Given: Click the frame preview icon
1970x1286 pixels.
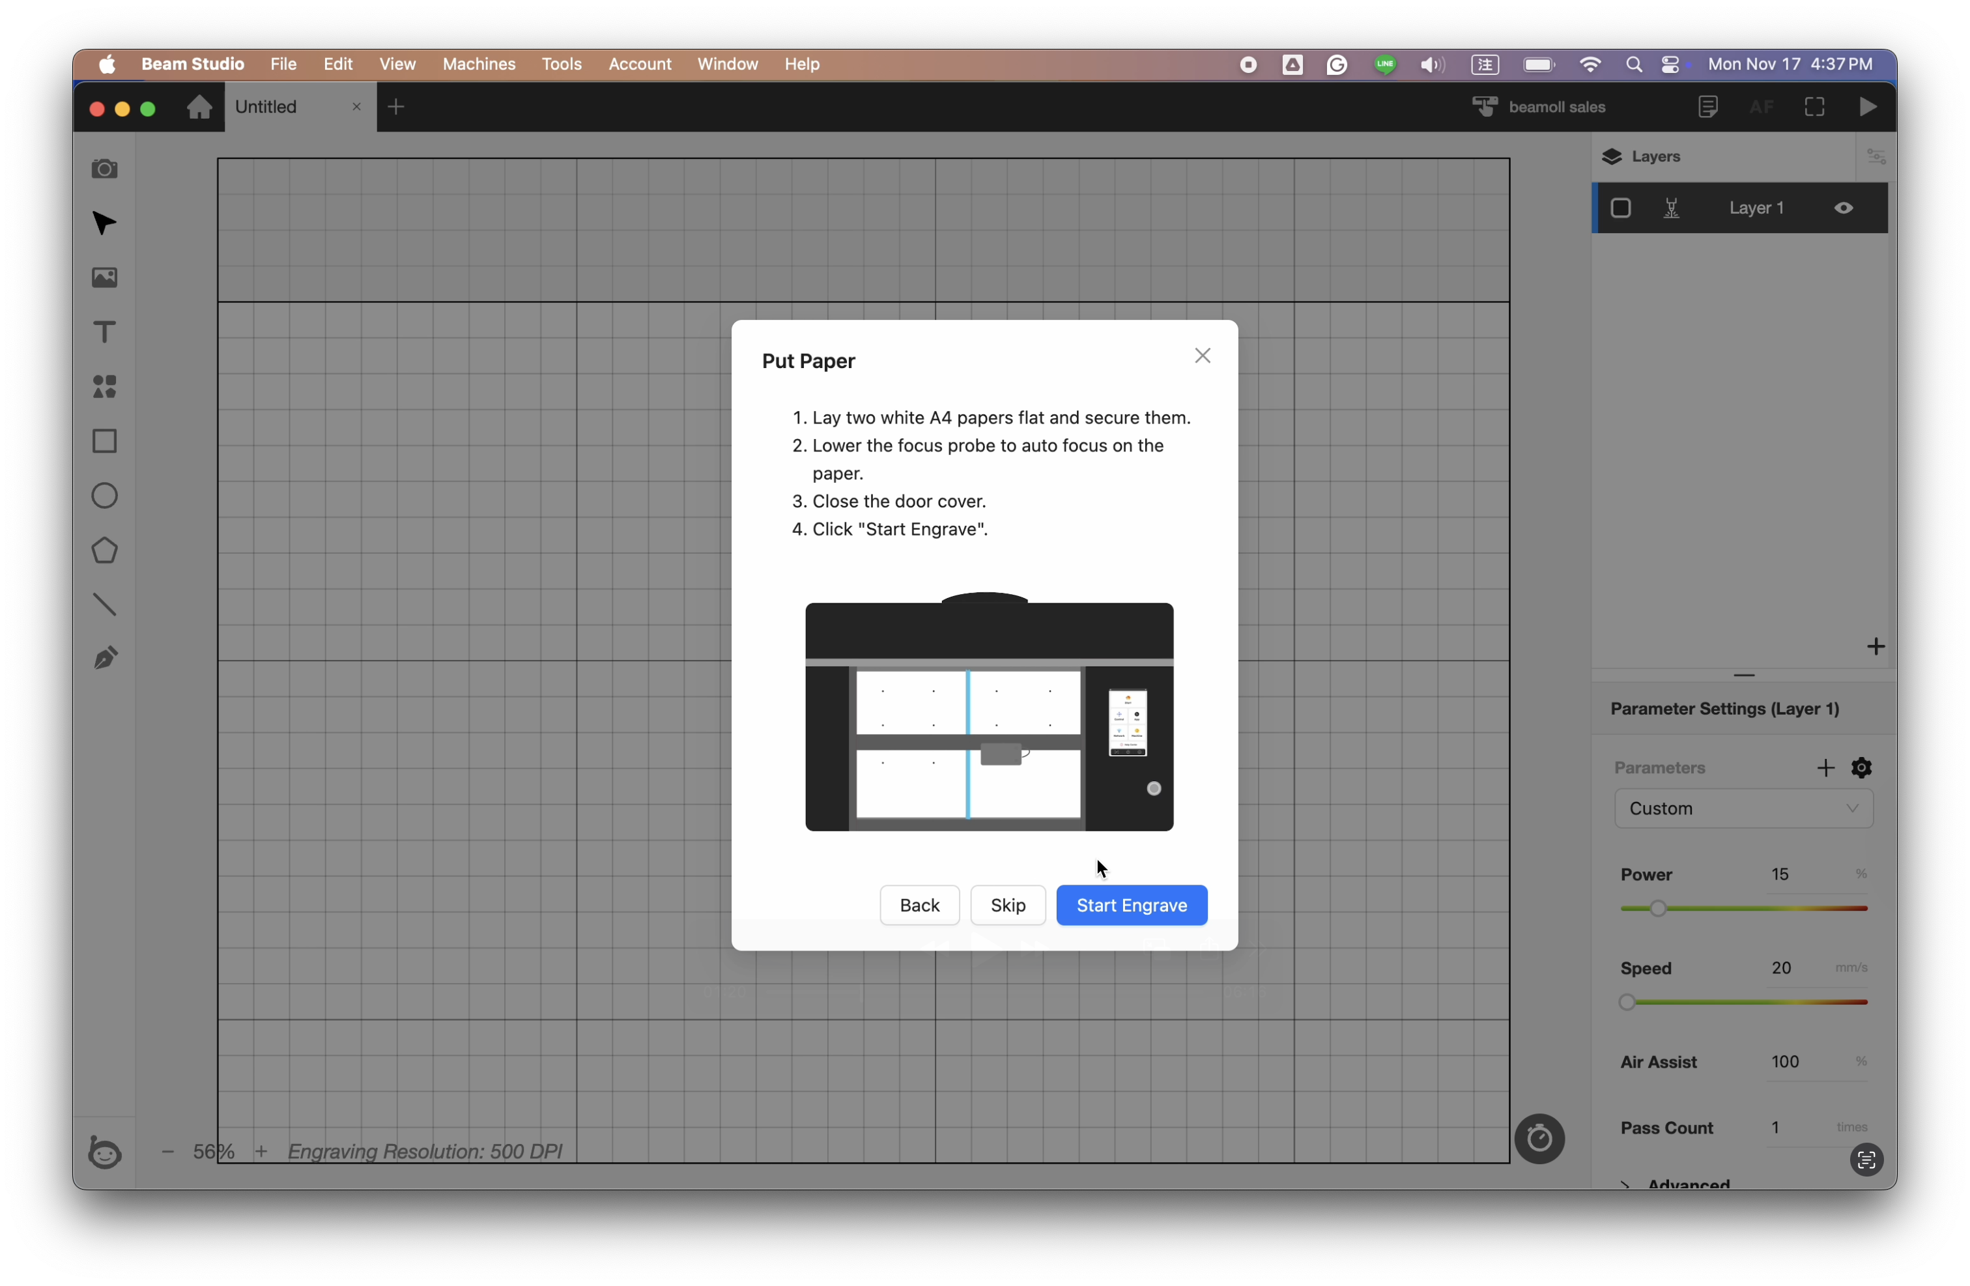Looking at the screenshot, I should click(x=1814, y=107).
